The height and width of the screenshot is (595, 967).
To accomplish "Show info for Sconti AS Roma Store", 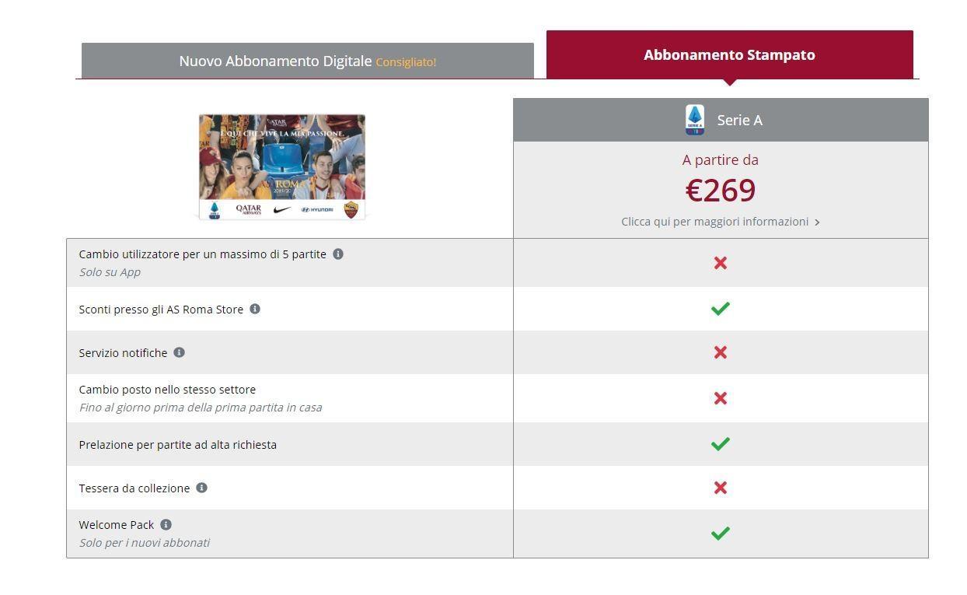I will (x=255, y=309).
